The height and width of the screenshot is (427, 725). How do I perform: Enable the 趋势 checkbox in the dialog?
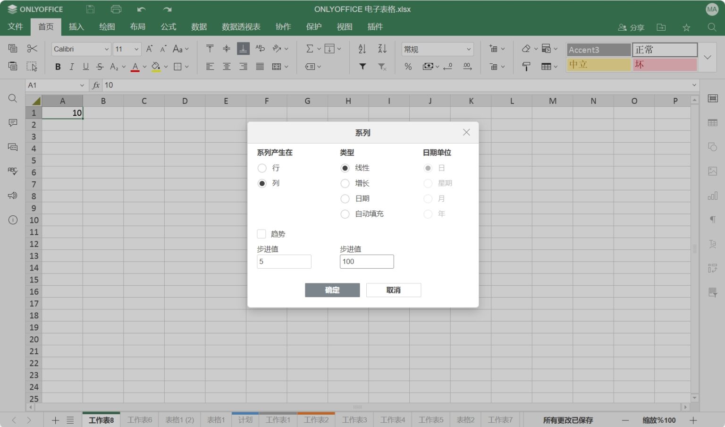pos(261,233)
